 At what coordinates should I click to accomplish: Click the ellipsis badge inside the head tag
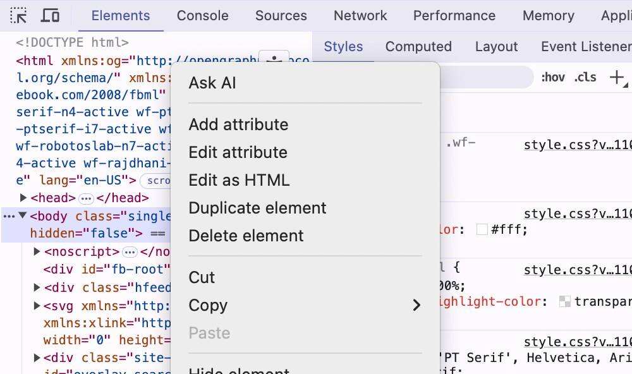(x=86, y=198)
